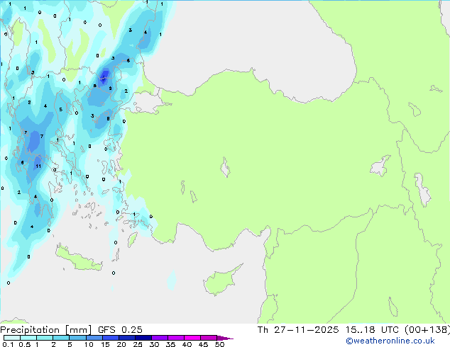Click the 'Th 27-11-2025' date text
Viewport: 450px width, 347px height.
[298, 330]
